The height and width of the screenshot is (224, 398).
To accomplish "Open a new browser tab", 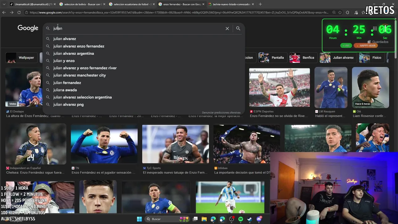I will point(260,4).
